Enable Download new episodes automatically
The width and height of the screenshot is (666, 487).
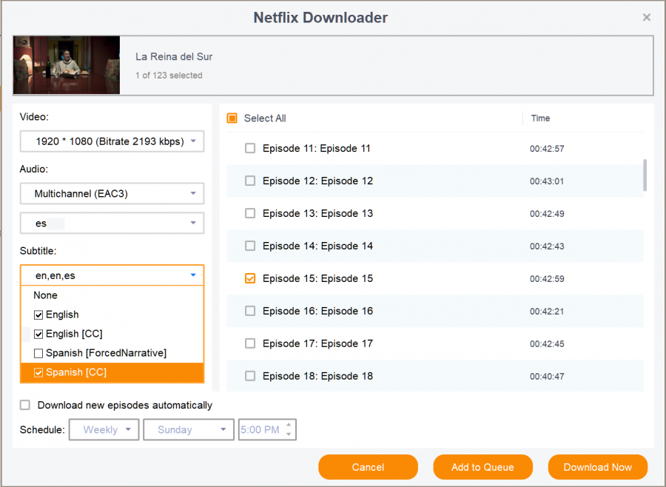tap(25, 405)
